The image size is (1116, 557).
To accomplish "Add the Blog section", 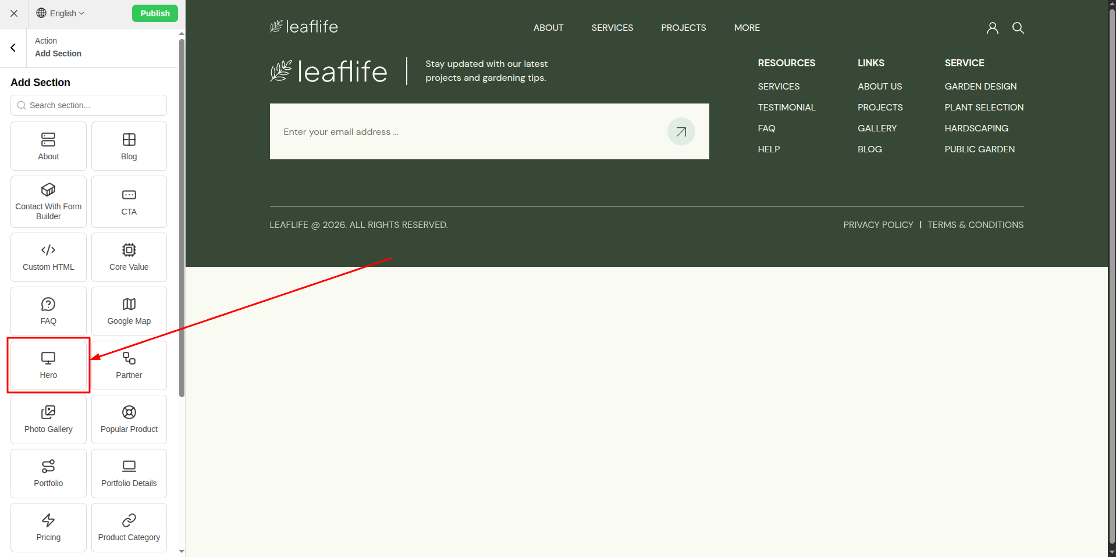I will 129,146.
